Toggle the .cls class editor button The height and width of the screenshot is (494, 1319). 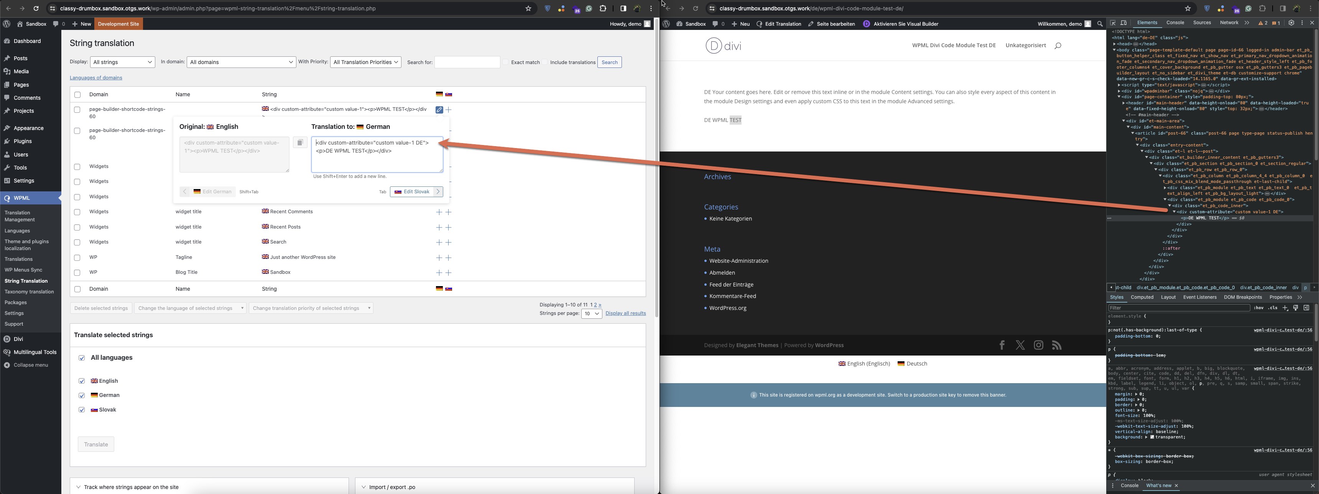point(1272,308)
